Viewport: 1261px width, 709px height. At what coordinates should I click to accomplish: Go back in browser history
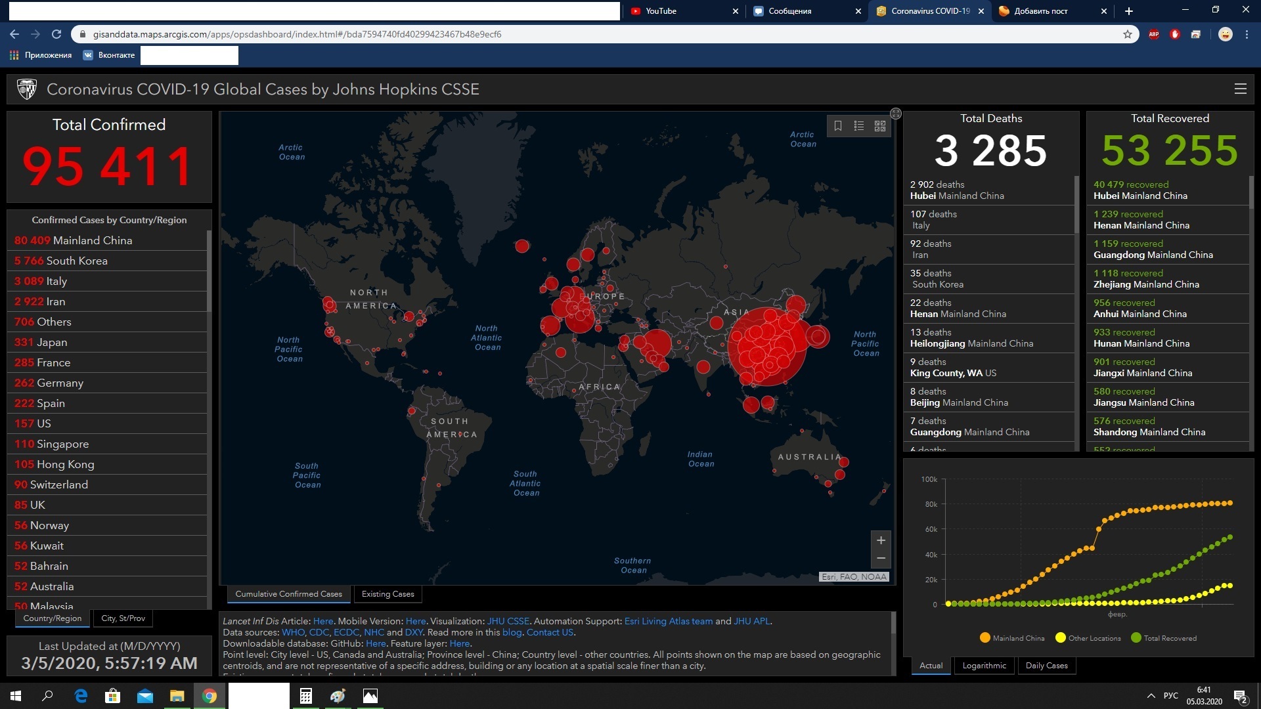14,34
